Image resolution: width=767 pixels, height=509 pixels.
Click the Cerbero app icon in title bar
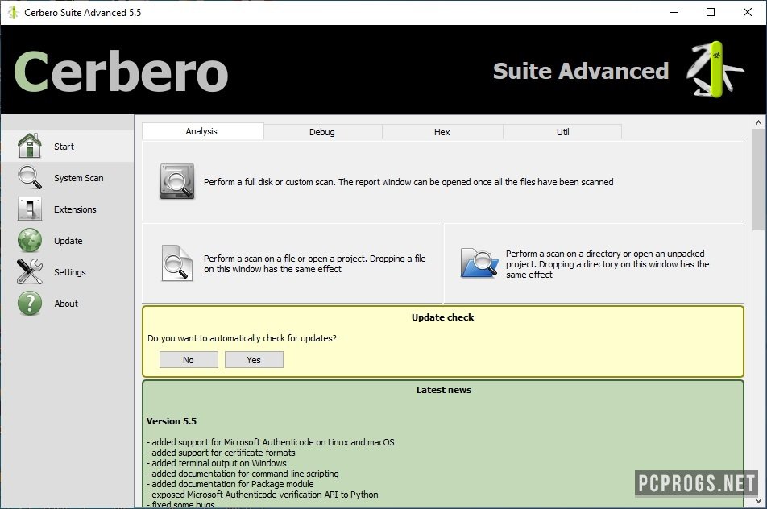click(13, 12)
